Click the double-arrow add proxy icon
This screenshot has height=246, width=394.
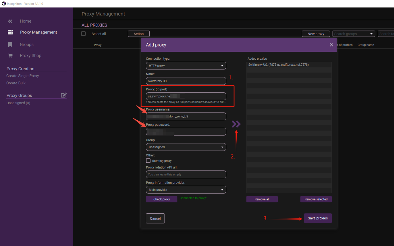(x=236, y=124)
